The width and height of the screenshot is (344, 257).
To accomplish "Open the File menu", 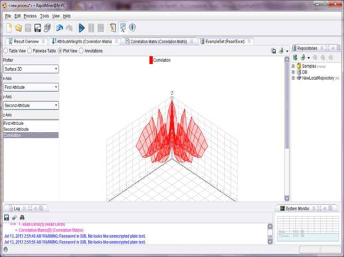I will pos(8,16).
